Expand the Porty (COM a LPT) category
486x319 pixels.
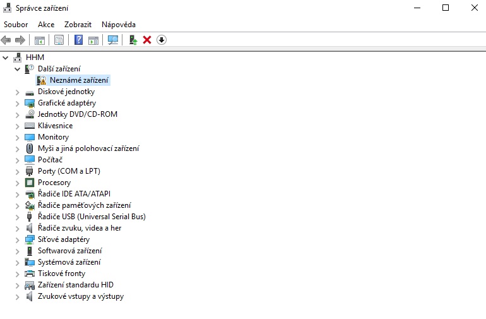point(18,172)
